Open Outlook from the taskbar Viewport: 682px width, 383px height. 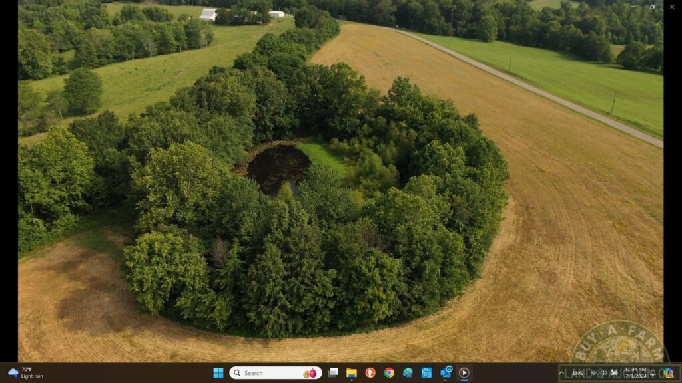(x=446, y=373)
